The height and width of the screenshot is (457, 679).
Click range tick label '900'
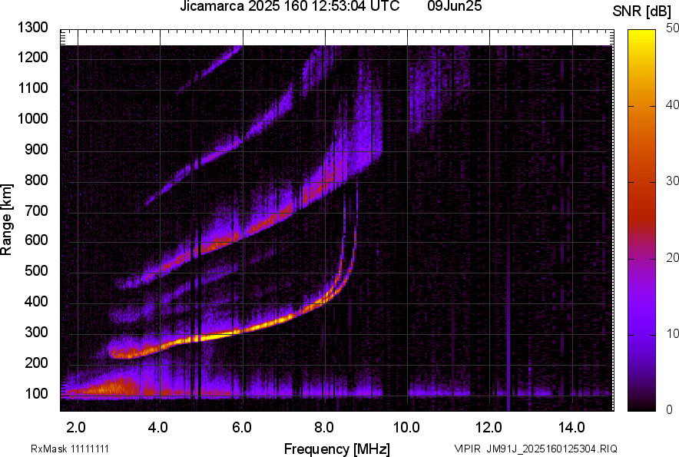36,150
